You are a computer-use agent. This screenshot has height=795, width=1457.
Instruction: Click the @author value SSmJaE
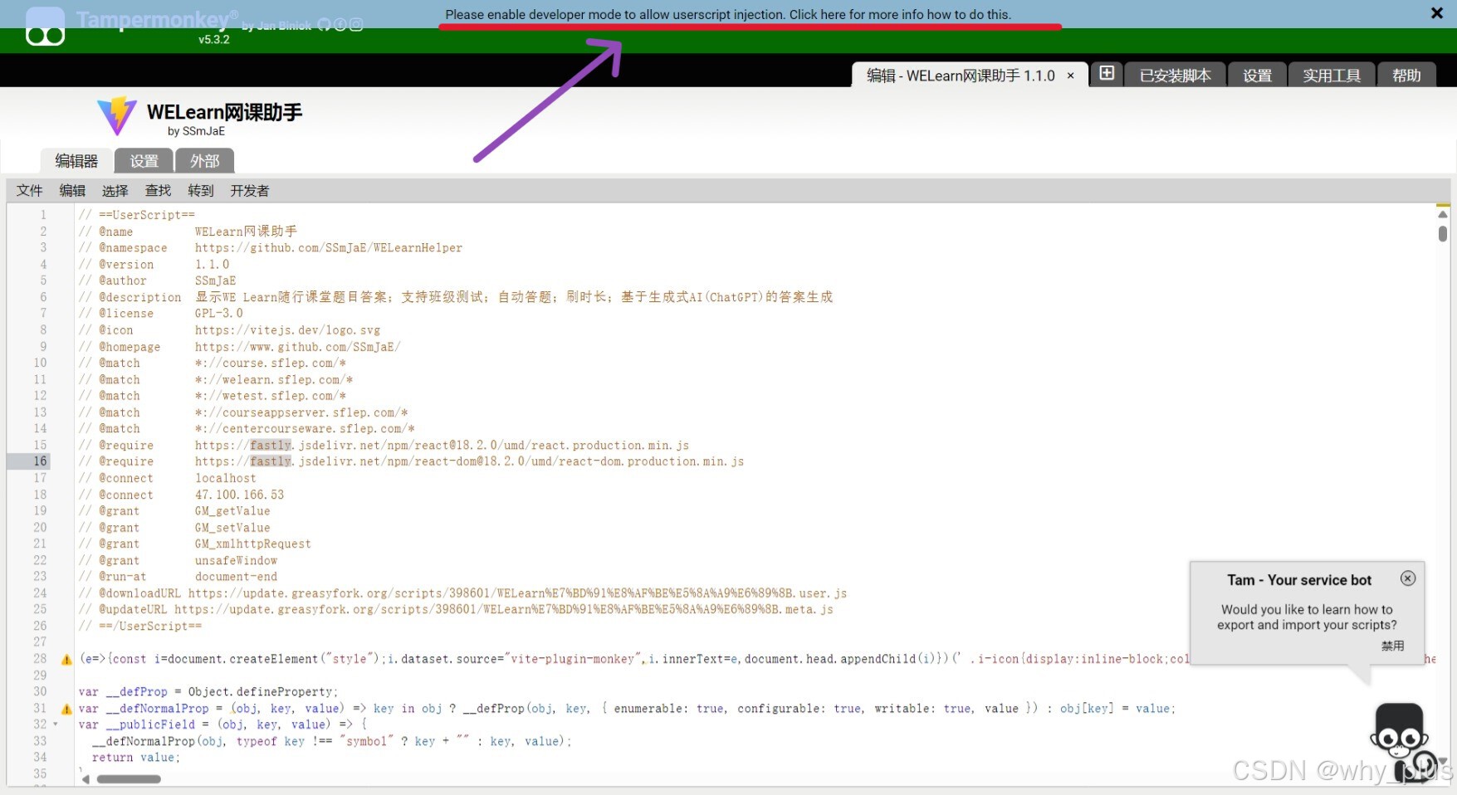point(216,280)
